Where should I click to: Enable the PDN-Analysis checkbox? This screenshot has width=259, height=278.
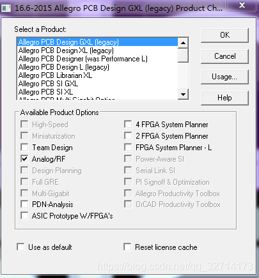tap(24, 205)
